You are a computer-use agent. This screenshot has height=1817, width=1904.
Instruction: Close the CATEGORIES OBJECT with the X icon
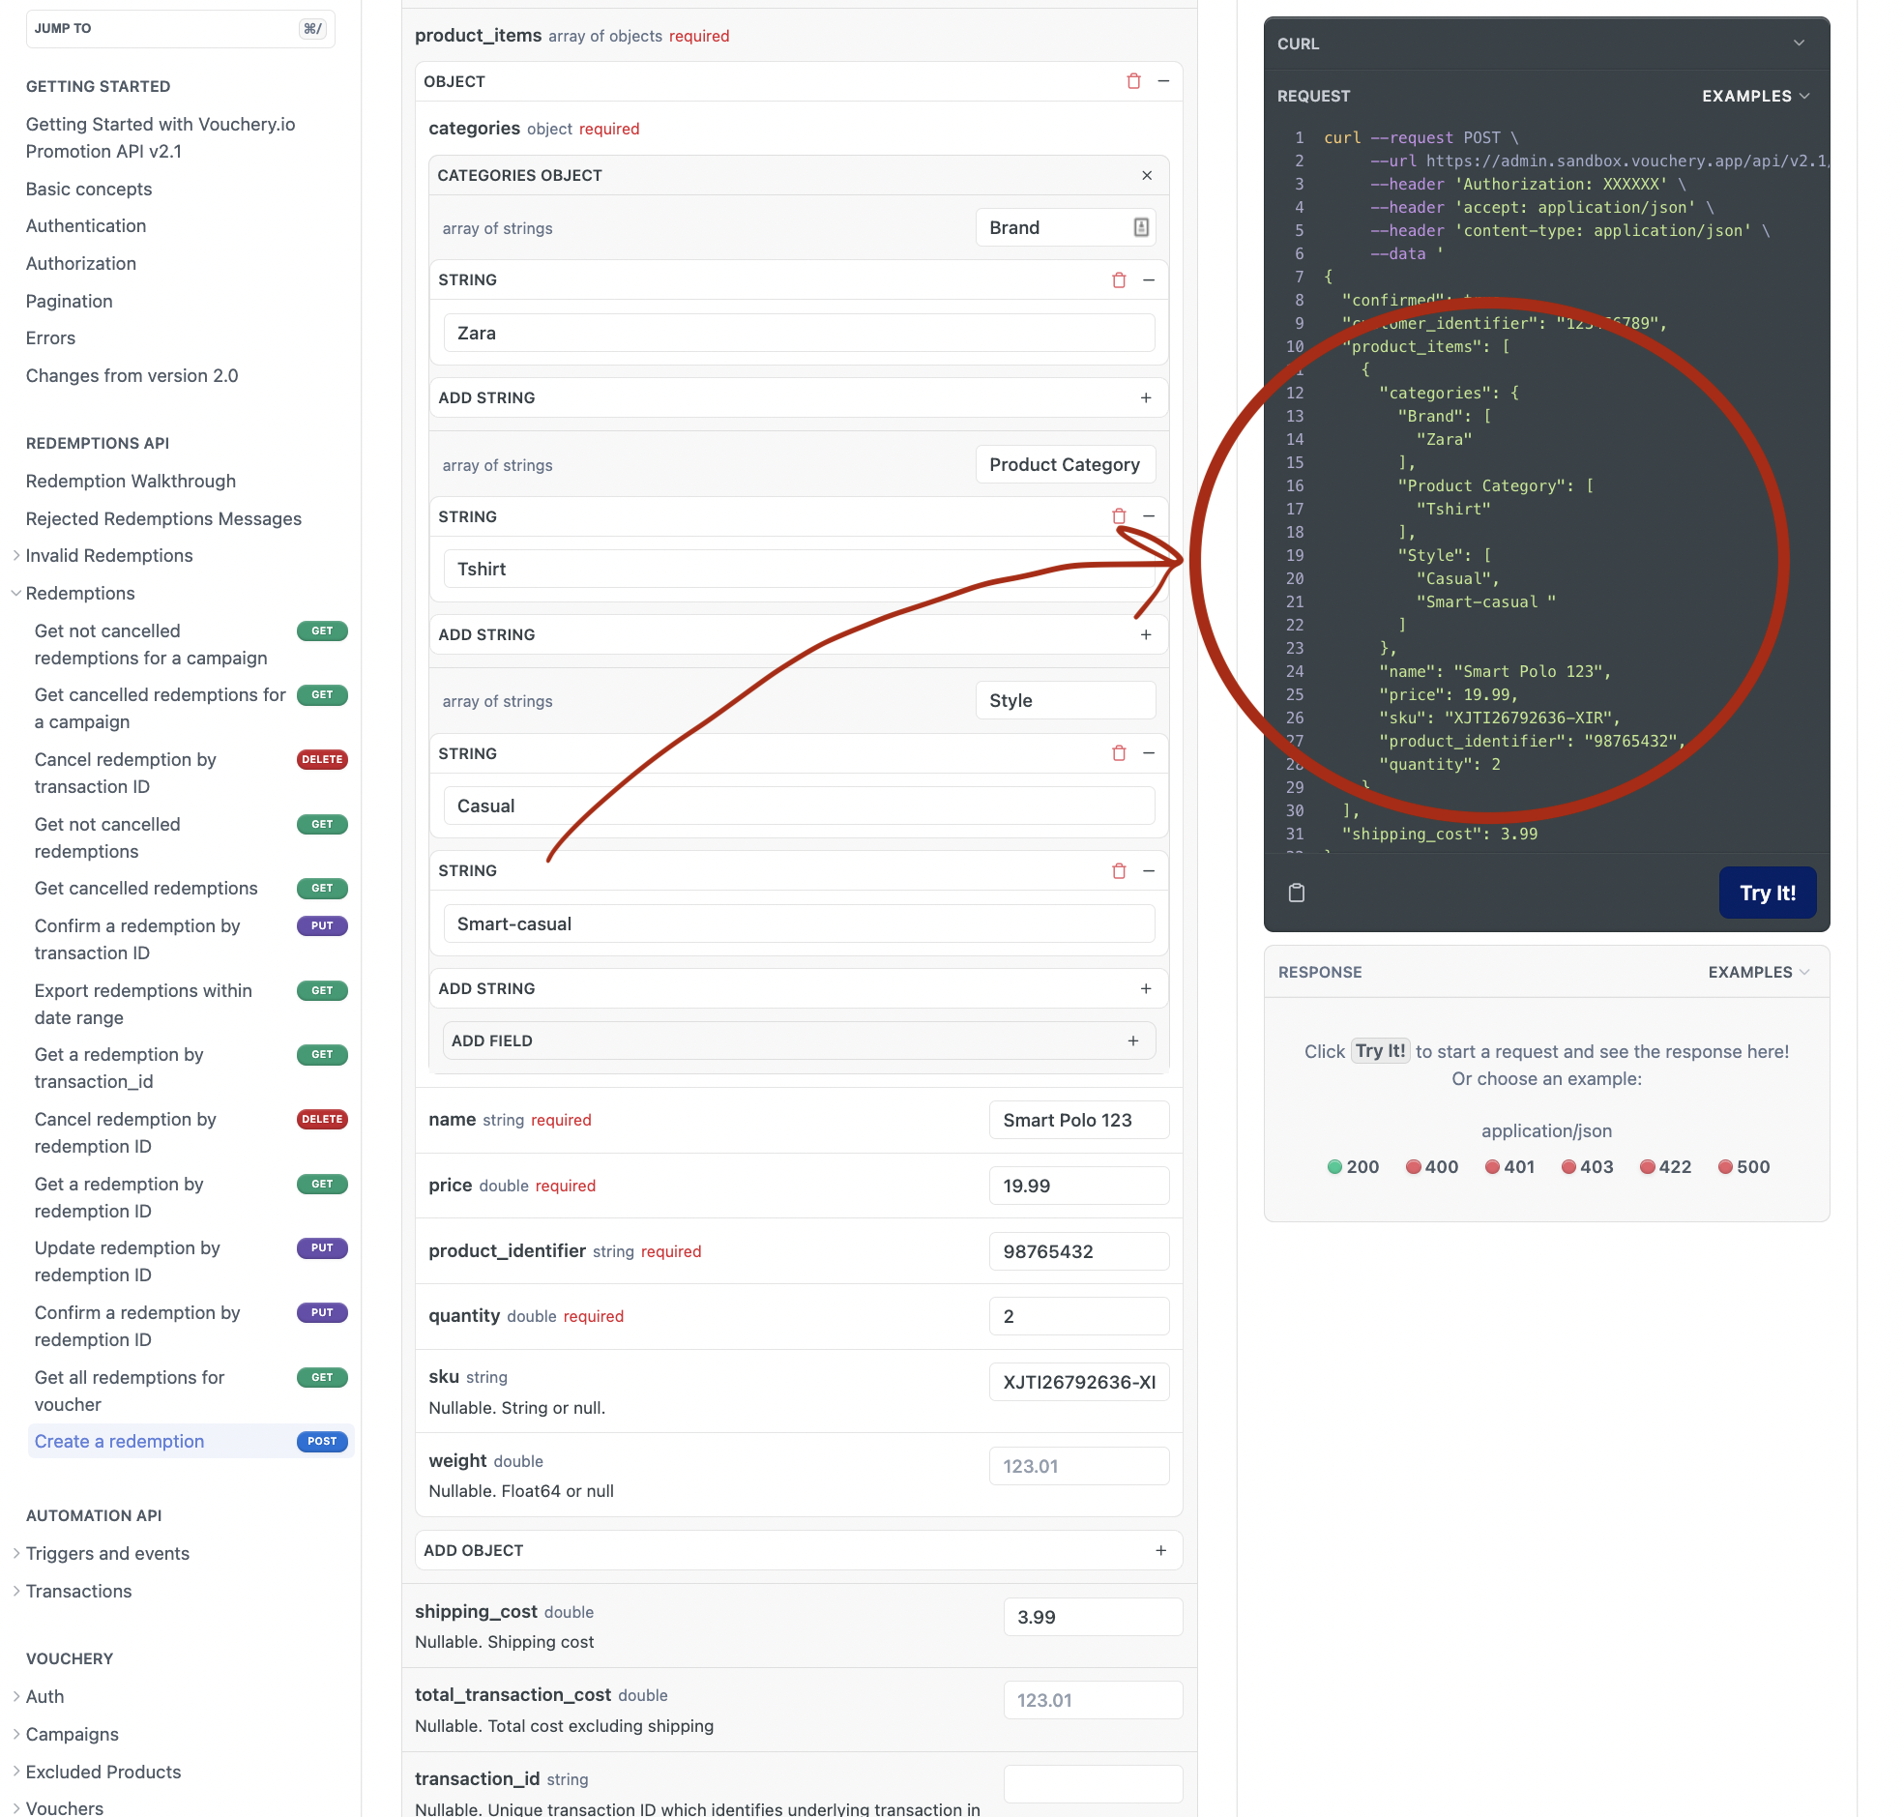coord(1147,175)
